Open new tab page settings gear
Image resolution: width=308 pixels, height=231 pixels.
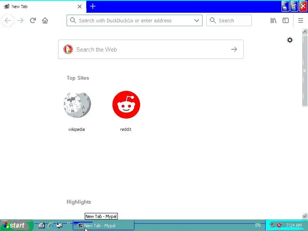pyautogui.click(x=290, y=40)
